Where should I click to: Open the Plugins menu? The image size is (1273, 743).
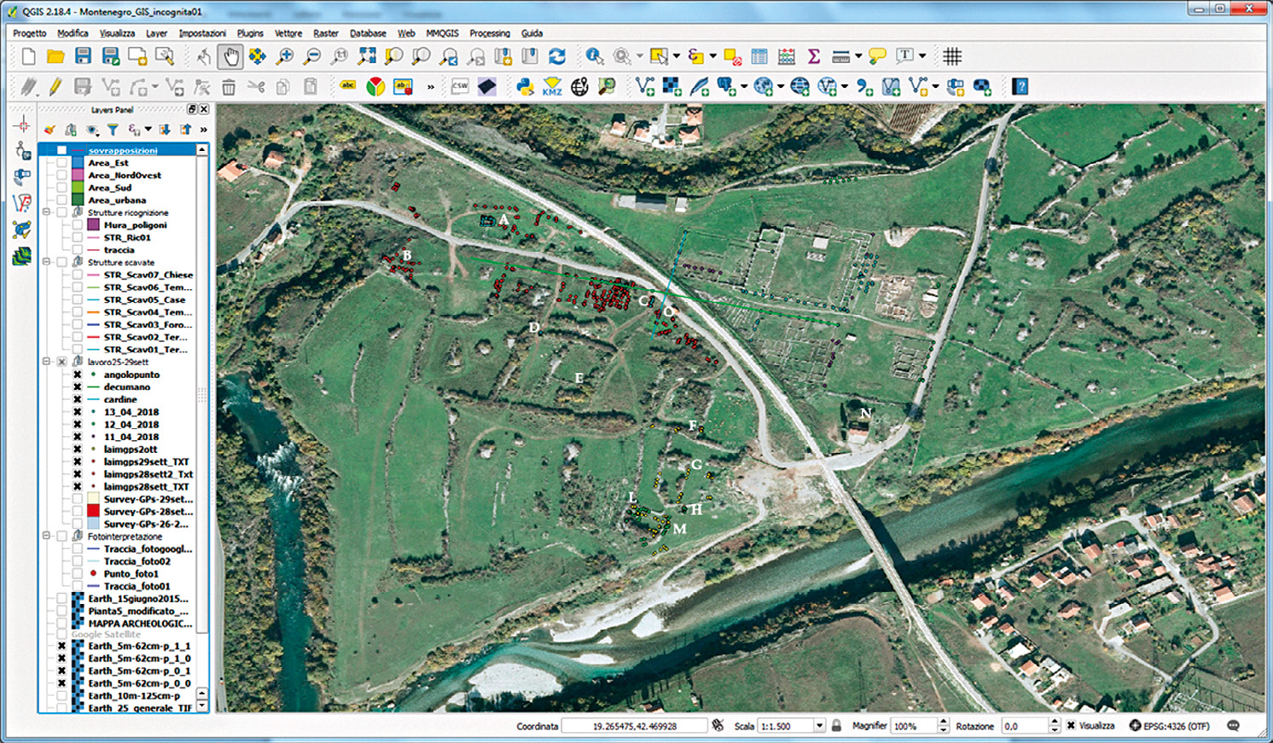[250, 33]
